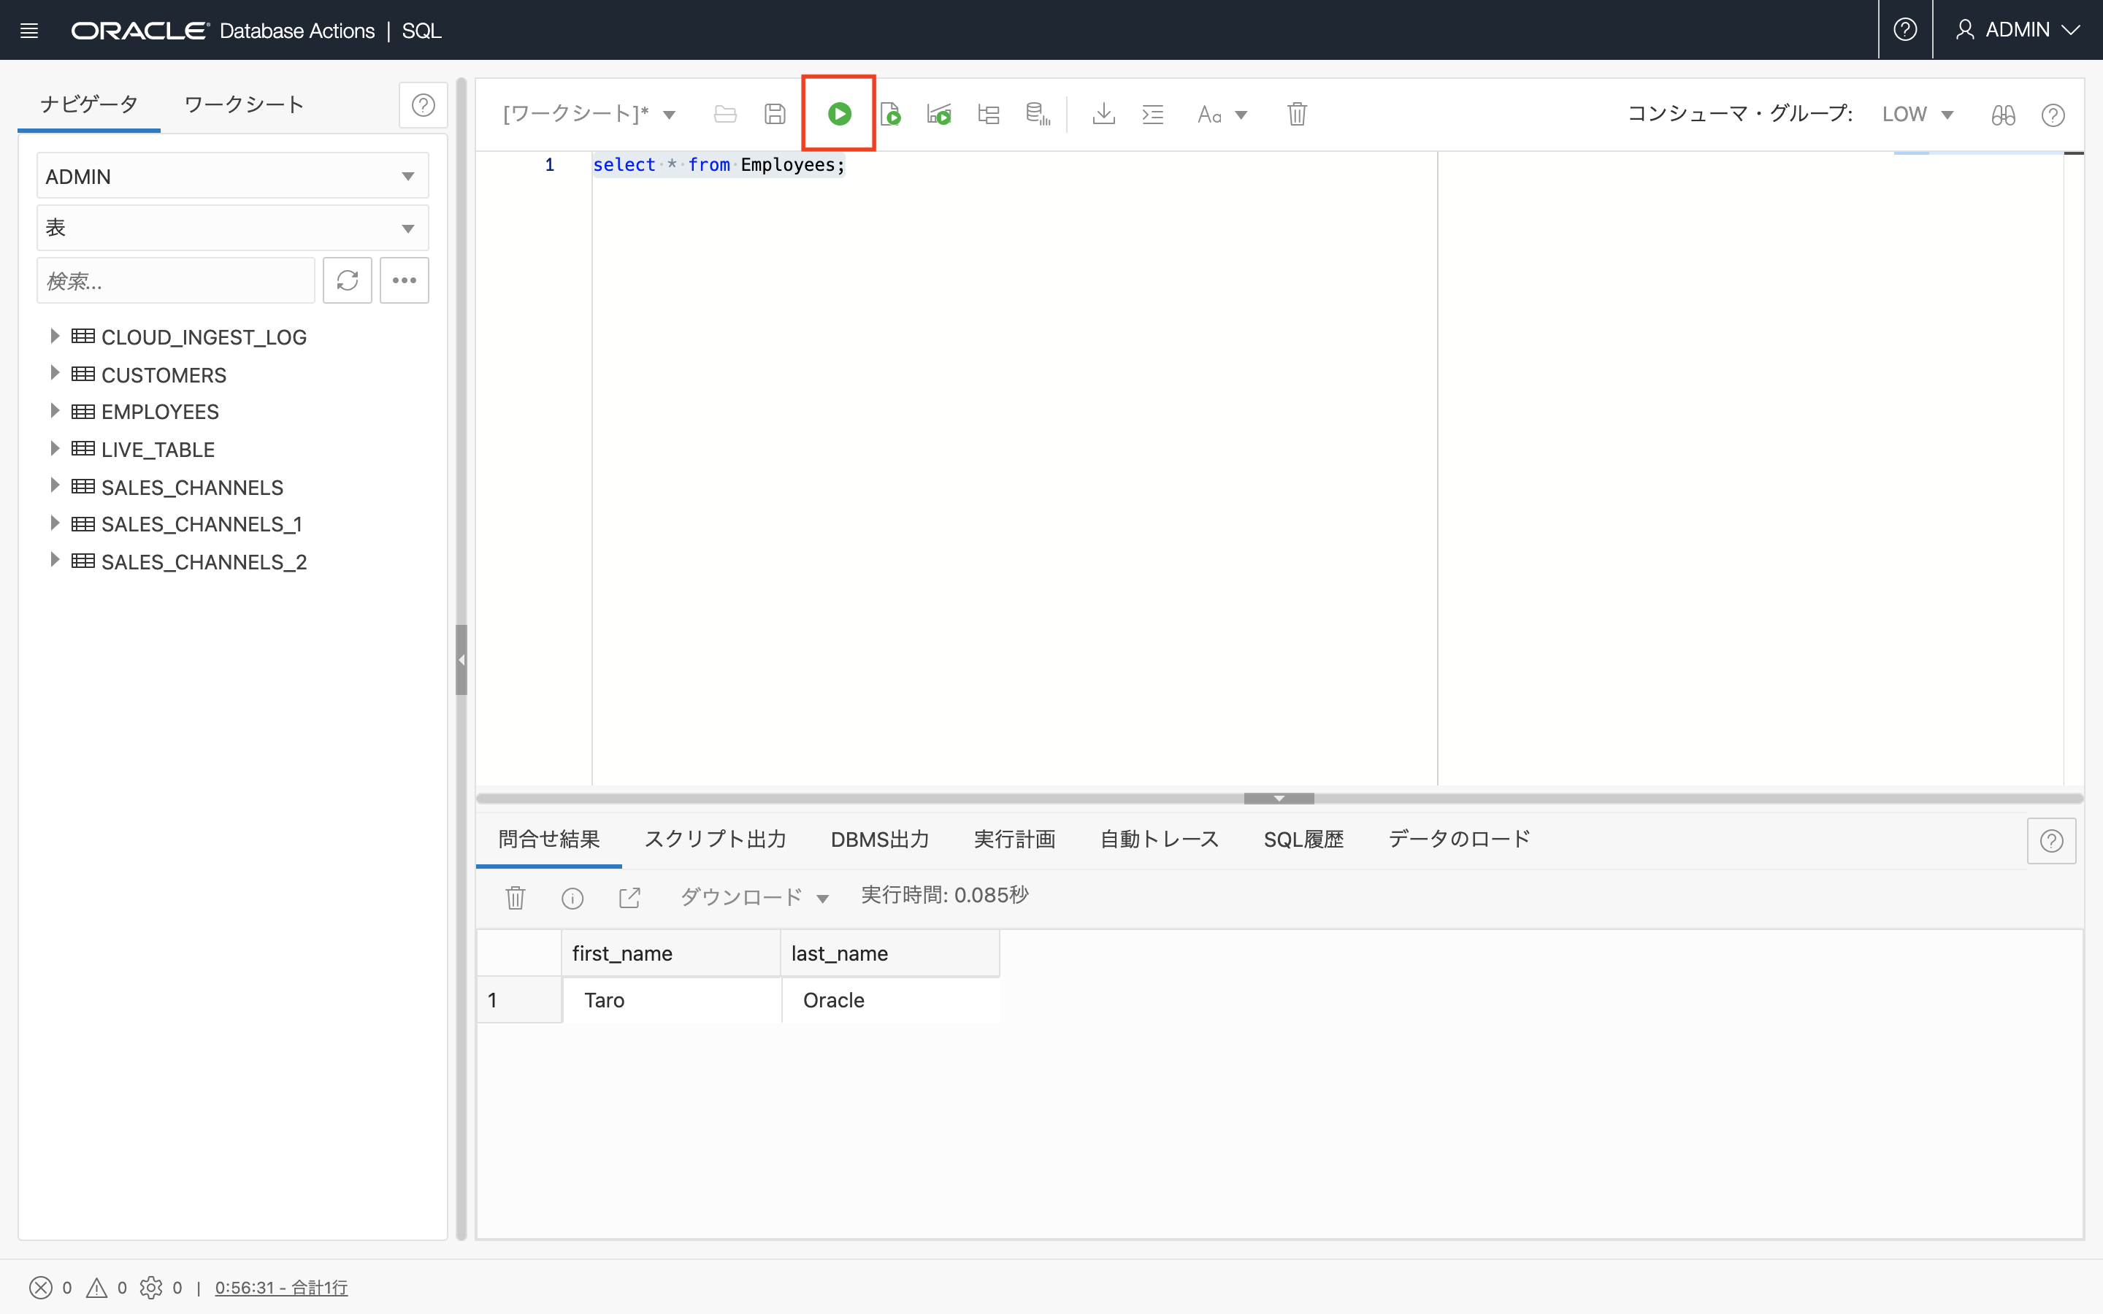Save the worksheet with the disk icon

[x=774, y=114]
